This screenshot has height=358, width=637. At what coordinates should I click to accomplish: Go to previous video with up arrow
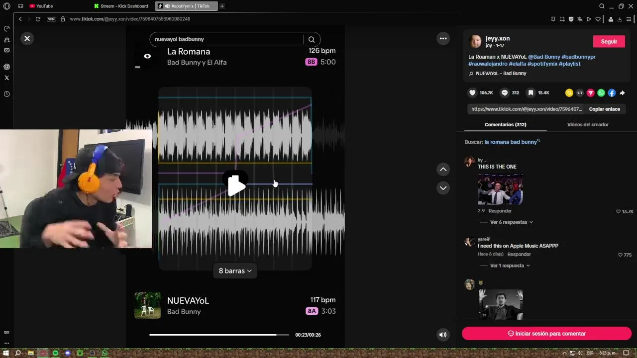tap(443, 170)
